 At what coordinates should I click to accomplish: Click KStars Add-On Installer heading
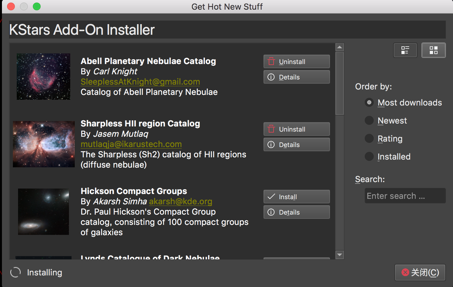(82, 30)
